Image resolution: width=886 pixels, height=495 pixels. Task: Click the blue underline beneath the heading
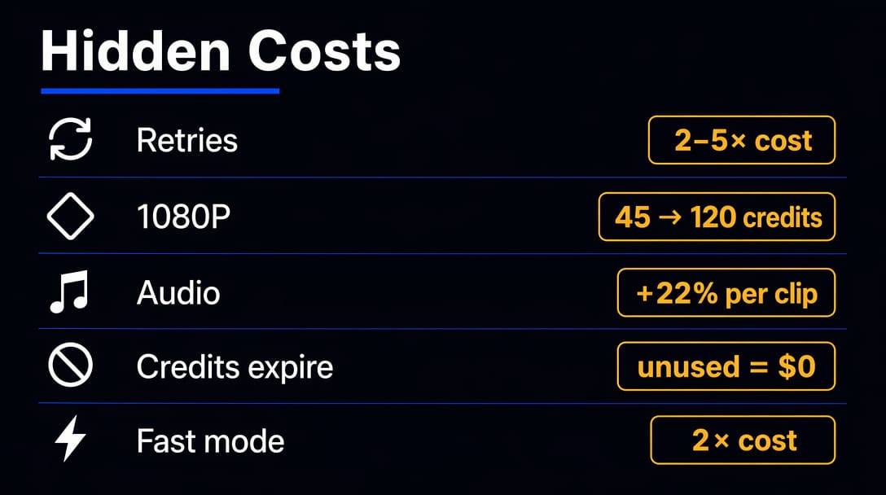click(x=160, y=91)
